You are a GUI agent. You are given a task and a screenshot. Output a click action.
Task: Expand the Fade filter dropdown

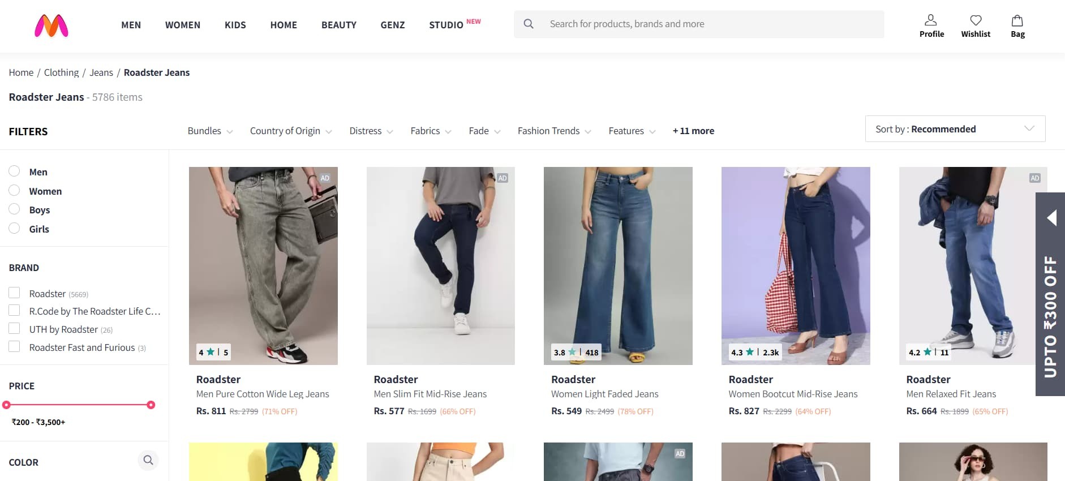point(484,131)
